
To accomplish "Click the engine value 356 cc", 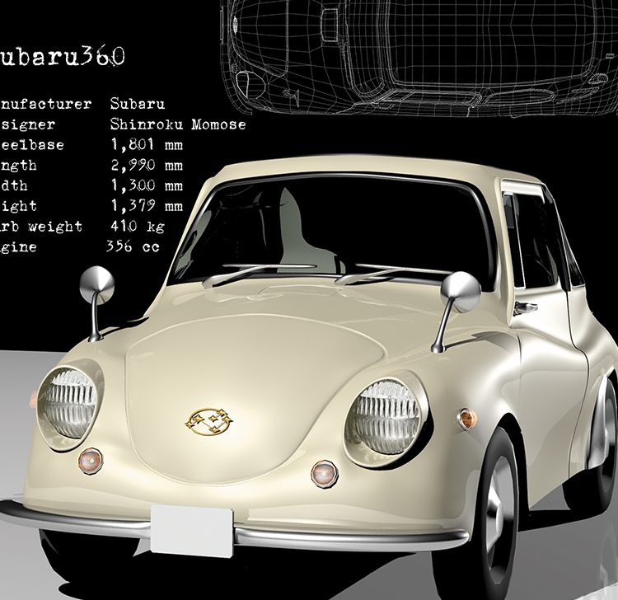I will (x=133, y=246).
